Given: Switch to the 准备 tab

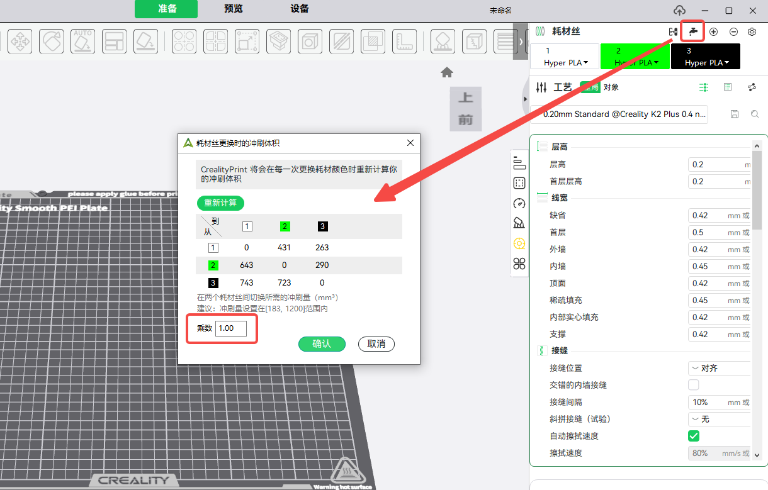Looking at the screenshot, I should click(166, 9).
